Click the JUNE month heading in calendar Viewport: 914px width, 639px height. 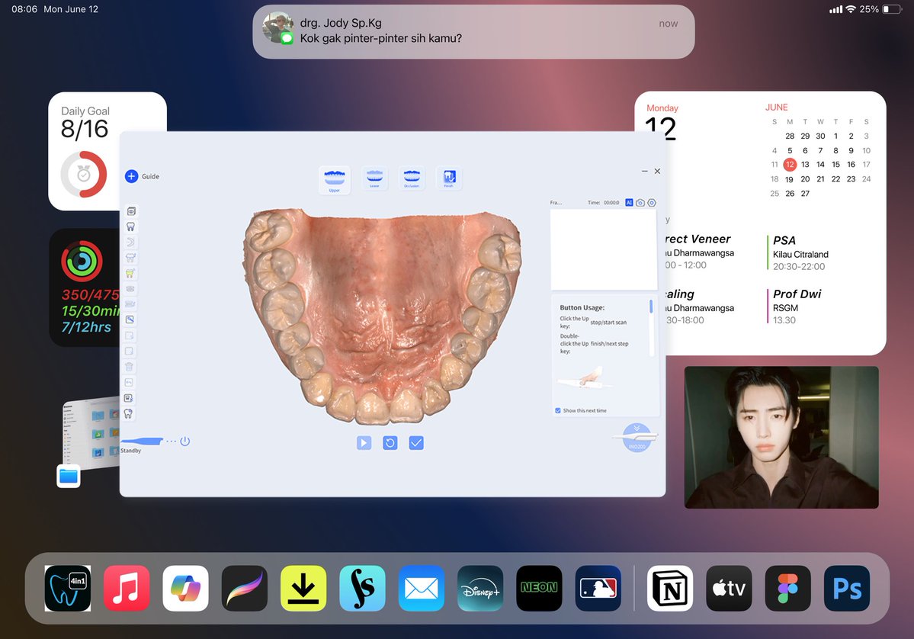click(x=777, y=108)
